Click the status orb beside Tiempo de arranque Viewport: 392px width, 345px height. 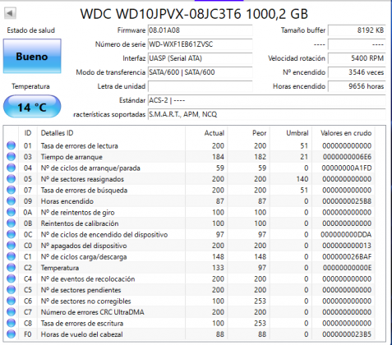[11, 157]
